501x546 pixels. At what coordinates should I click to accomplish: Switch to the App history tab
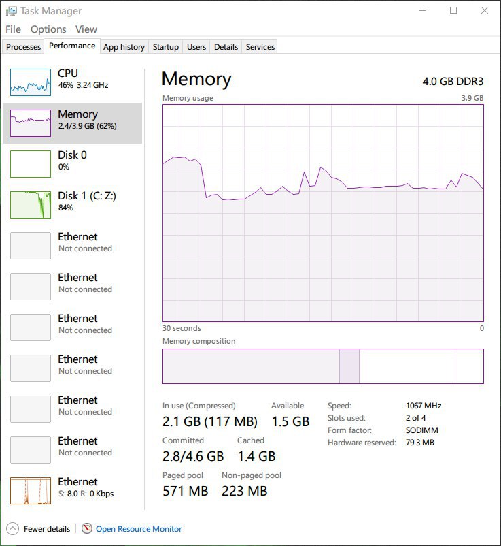click(x=124, y=47)
